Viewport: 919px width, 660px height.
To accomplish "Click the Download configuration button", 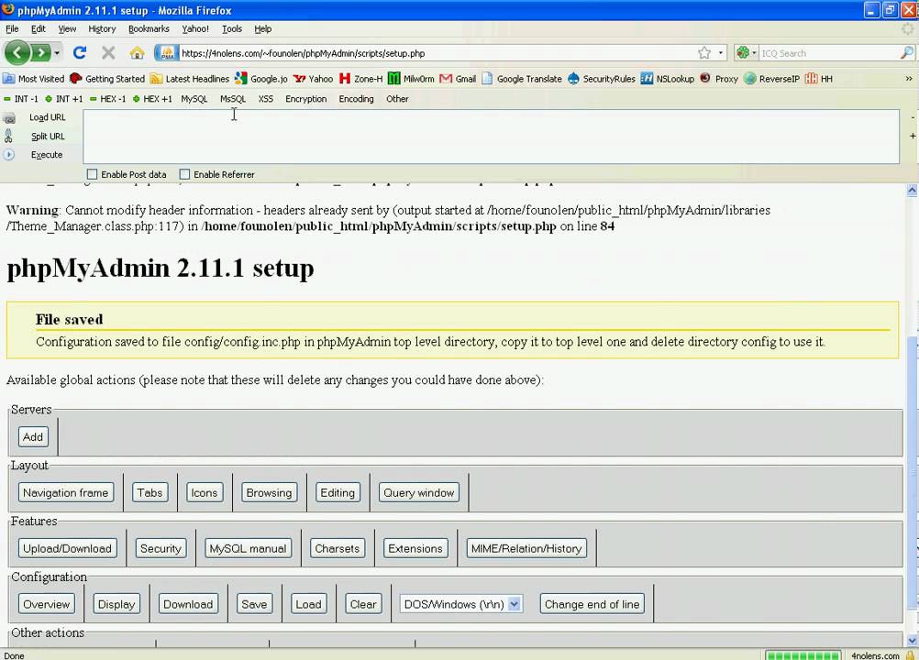I will [x=188, y=604].
